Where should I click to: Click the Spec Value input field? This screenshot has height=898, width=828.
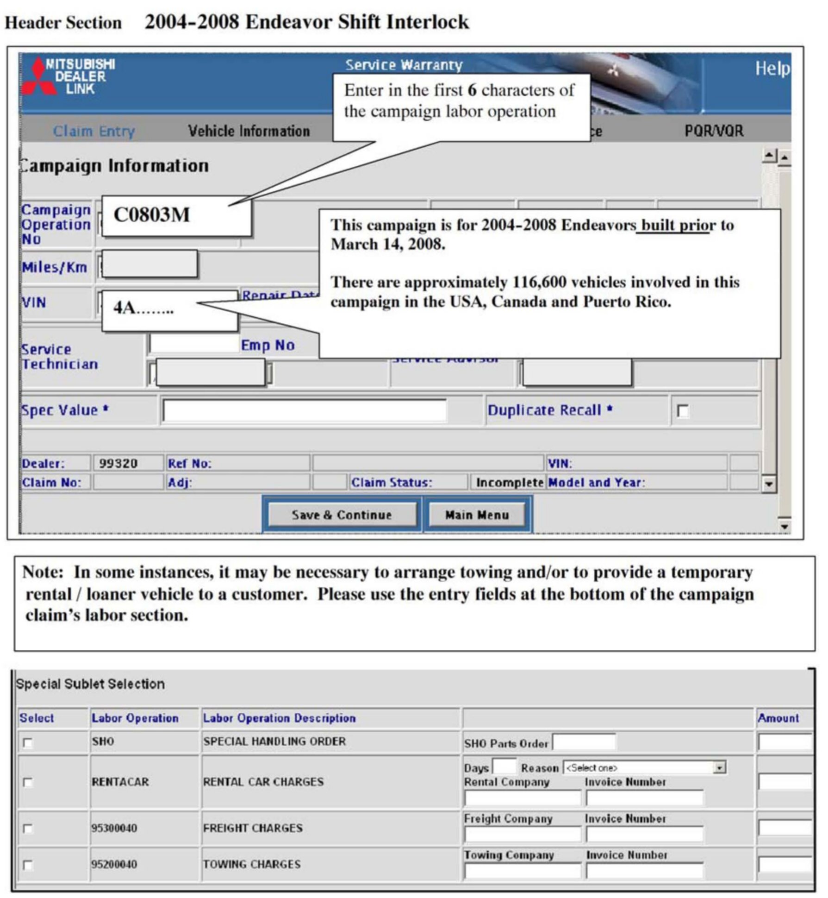(304, 411)
